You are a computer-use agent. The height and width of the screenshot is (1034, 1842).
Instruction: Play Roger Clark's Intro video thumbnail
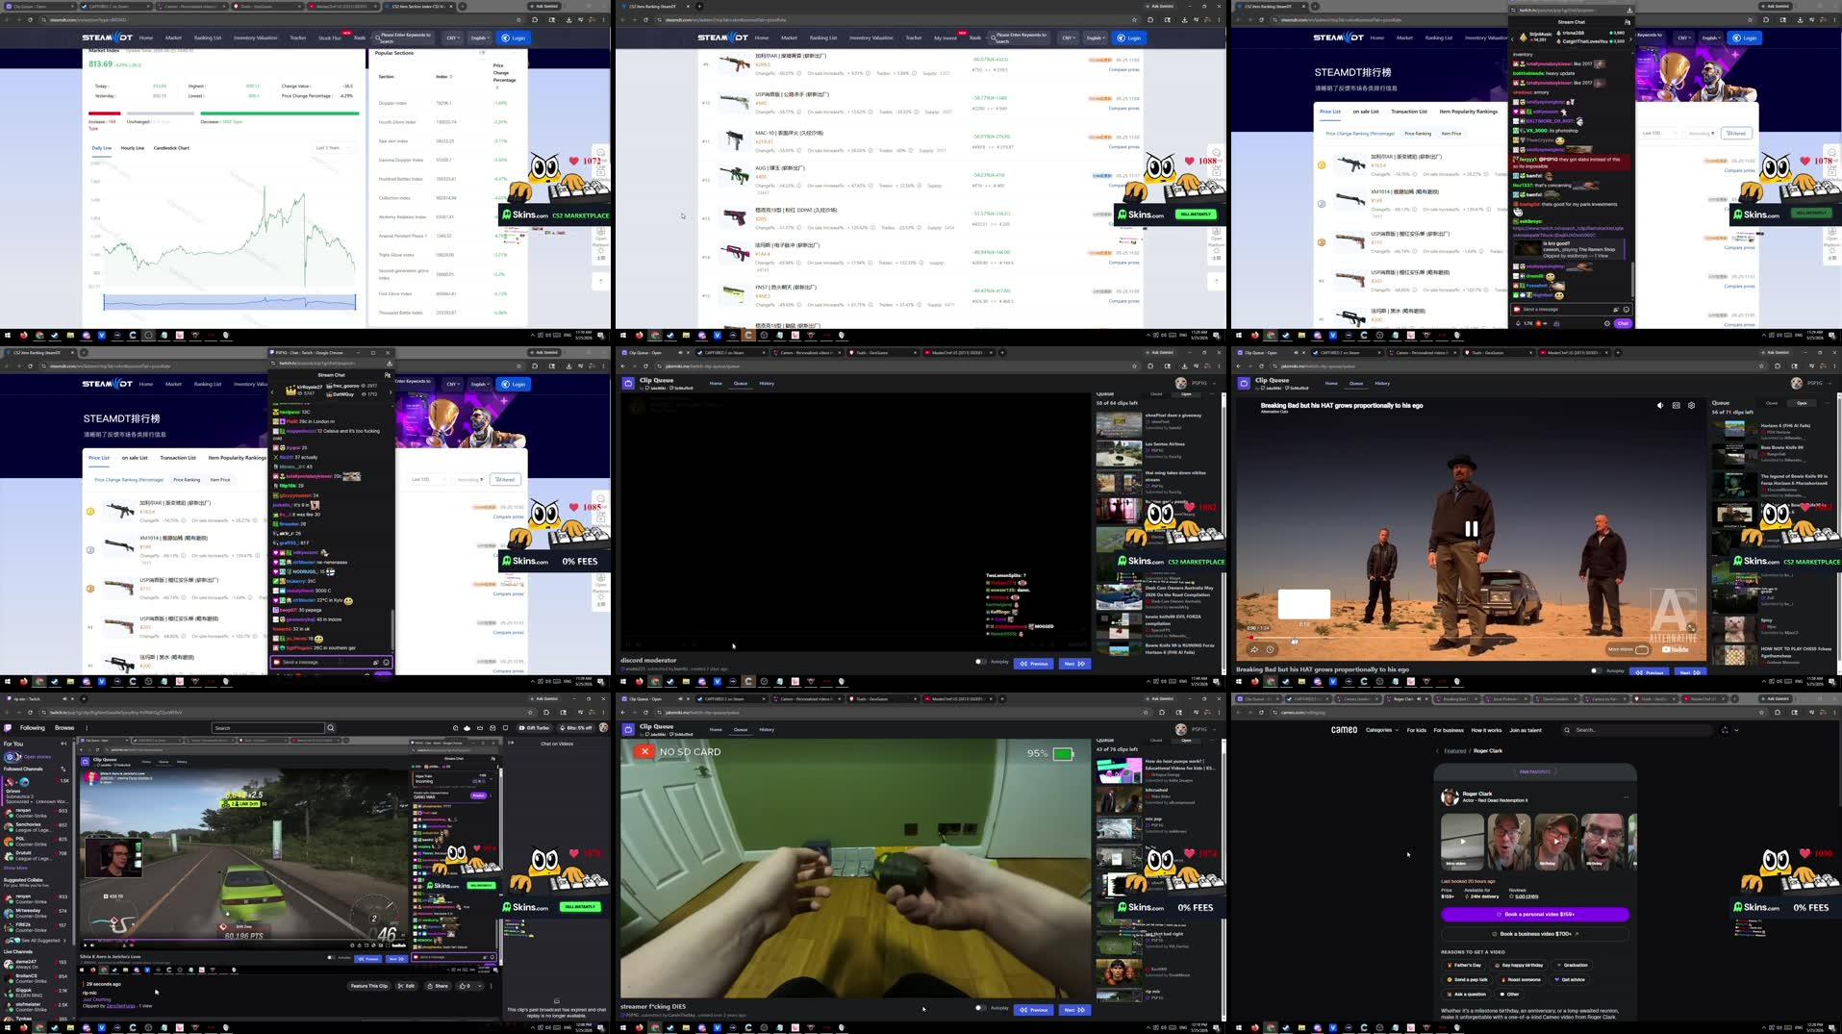[1462, 842]
